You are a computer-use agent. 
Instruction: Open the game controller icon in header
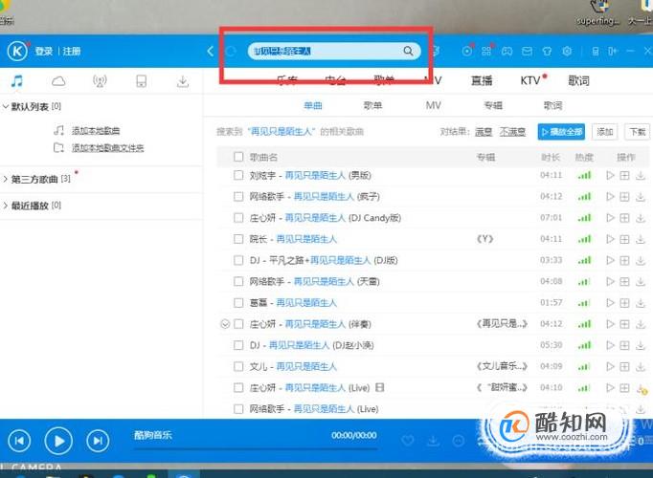click(x=507, y=51)
